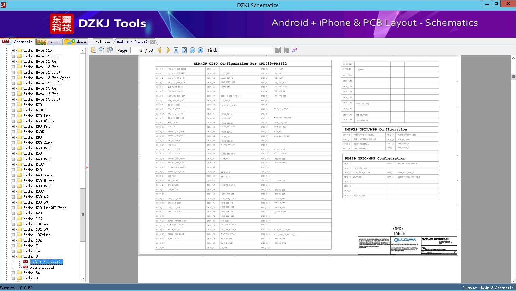Toggle match-case search option icon
Screen dimensions: 516x291
pyautogui.click(x=294, y=50)
